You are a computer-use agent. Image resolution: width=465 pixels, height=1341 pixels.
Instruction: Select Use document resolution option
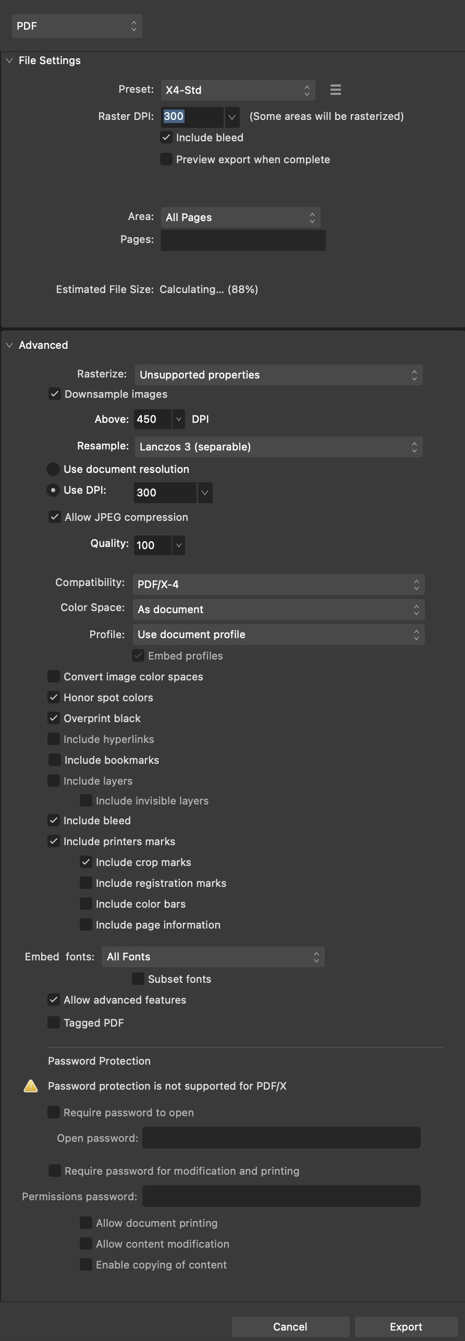tap(53, 469)
